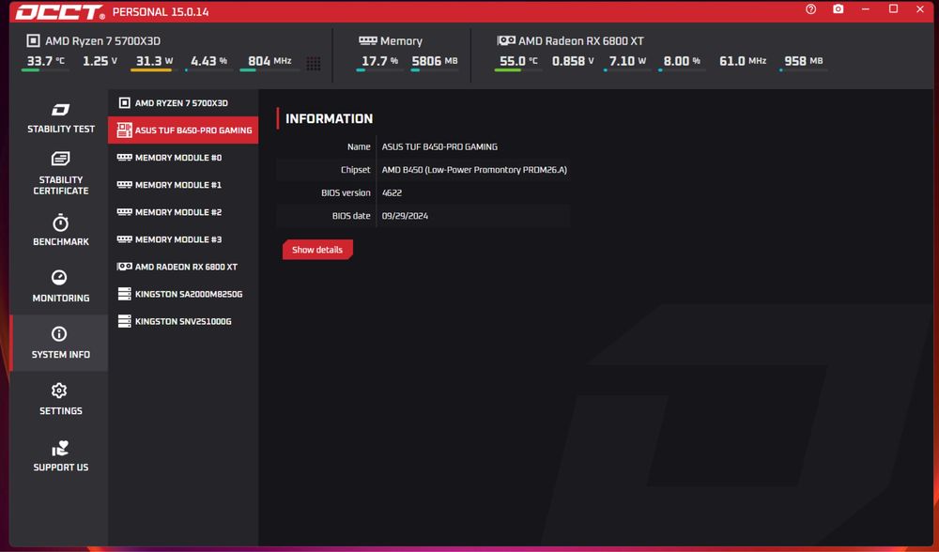Click the CPU clock 804 MHz reading
The image size is (939, 552).
[269, 61]
